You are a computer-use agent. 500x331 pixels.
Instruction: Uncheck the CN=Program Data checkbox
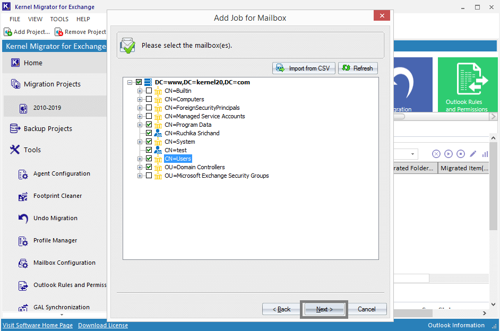point(149,125)
